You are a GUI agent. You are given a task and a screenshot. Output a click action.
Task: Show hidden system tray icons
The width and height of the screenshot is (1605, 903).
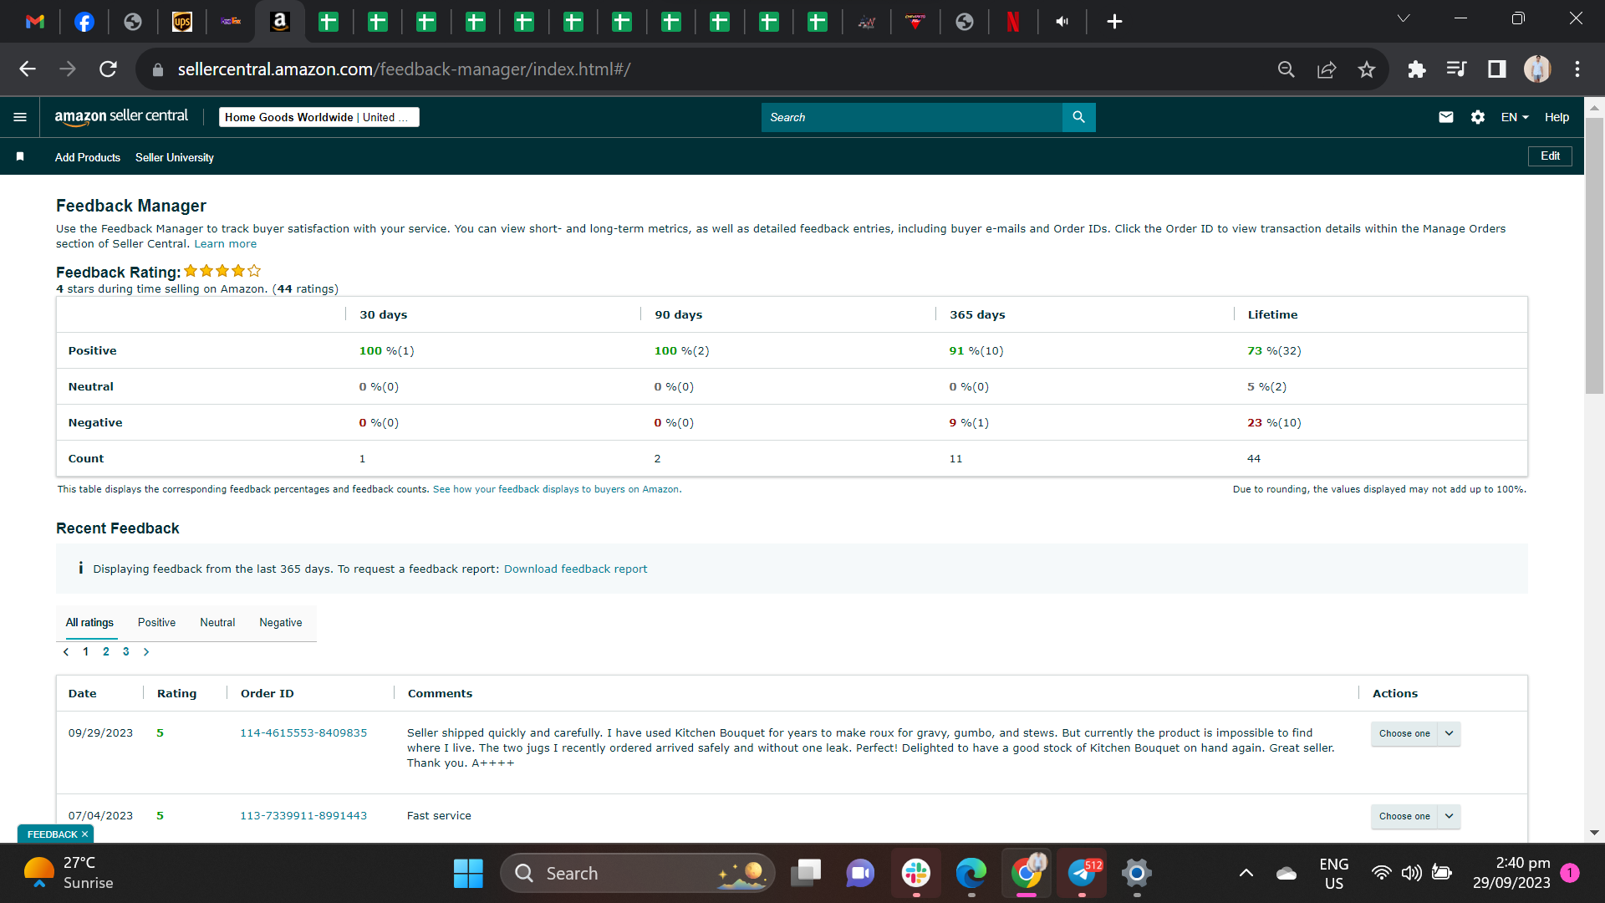pos(1246,874)
